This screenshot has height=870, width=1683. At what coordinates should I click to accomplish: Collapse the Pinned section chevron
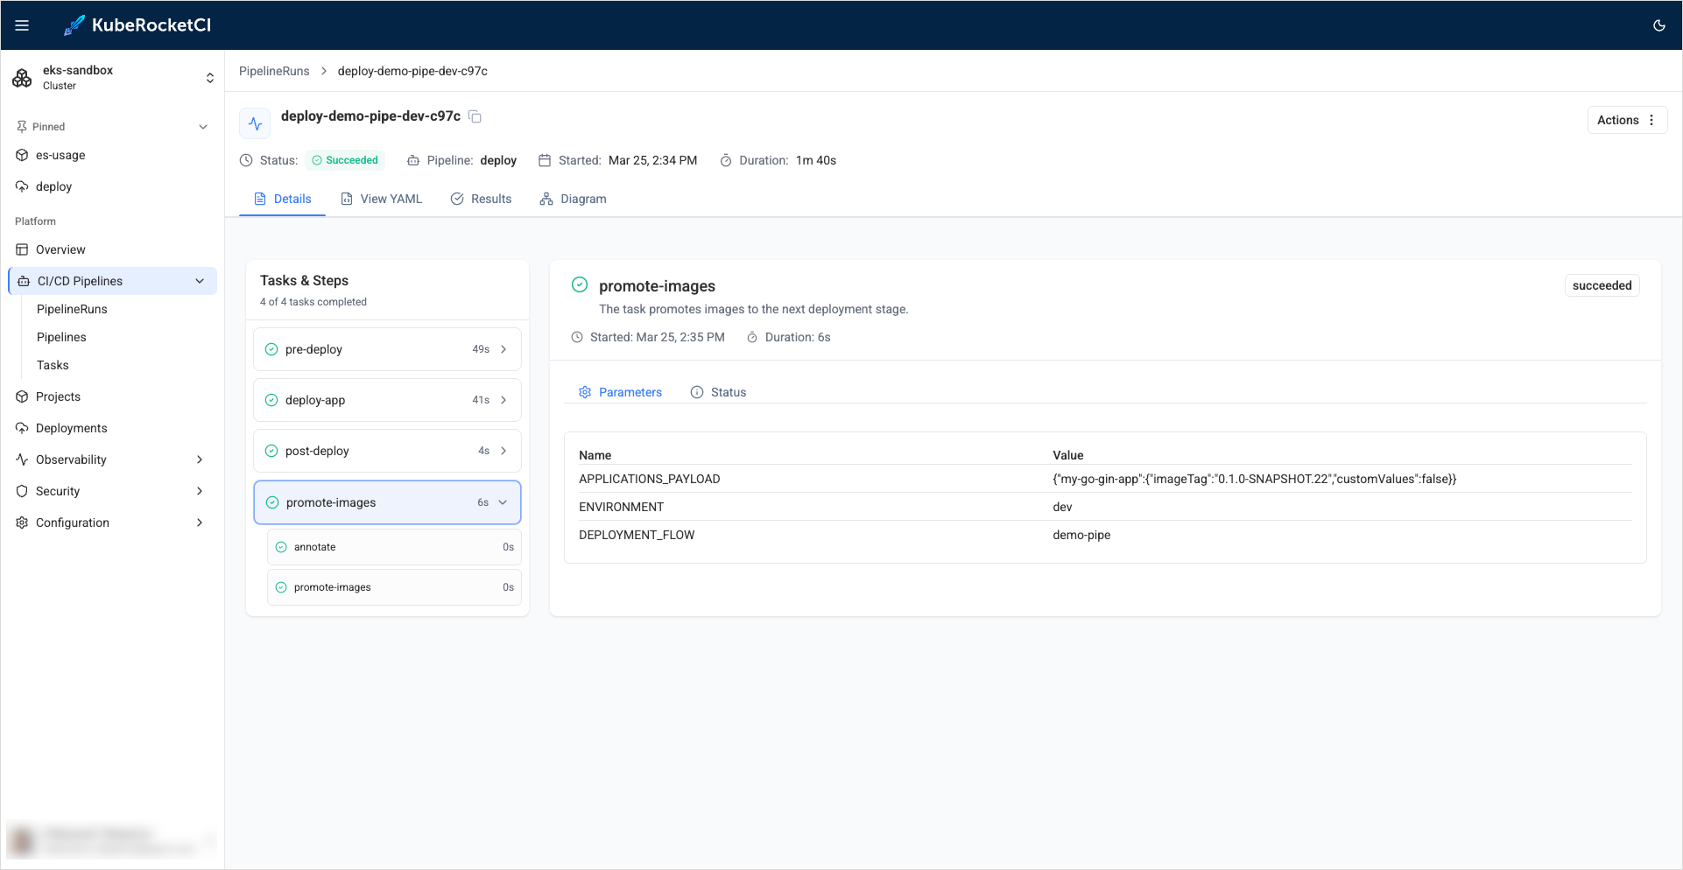(x=203, y=126)
